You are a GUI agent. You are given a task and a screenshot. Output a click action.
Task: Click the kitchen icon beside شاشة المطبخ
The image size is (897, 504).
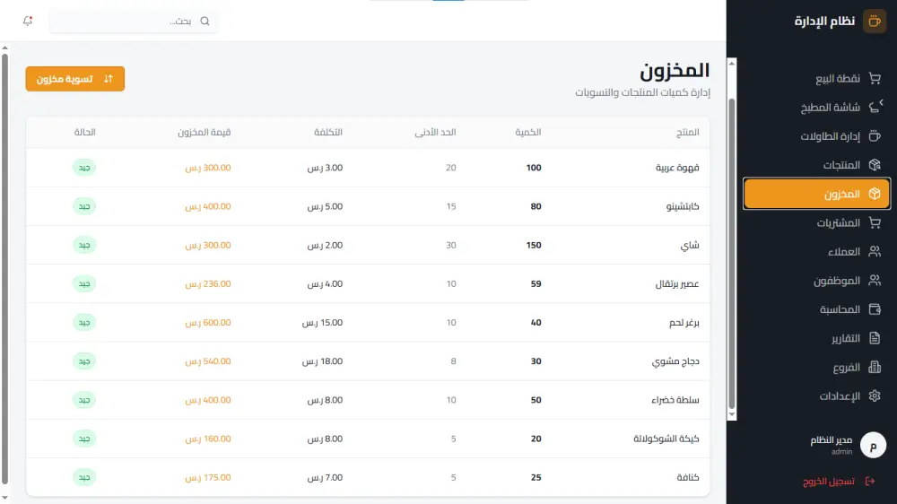click(875, 107)
